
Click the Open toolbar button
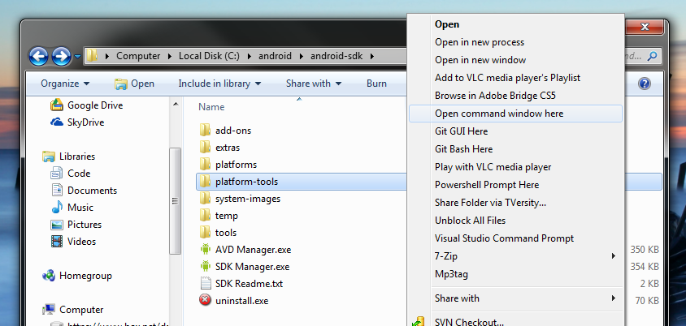(135, 84)
